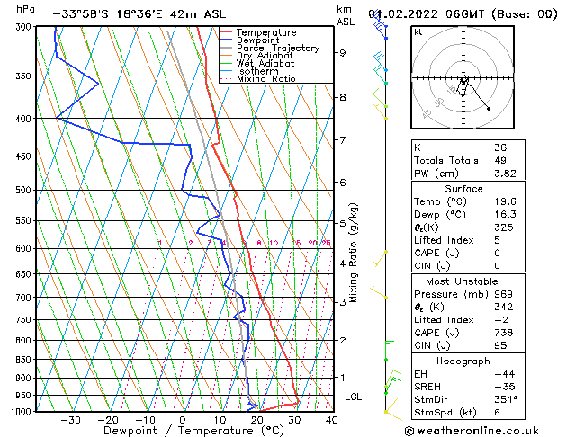Click the weatheronline.co.uk copyright text
566x437 pixels.
coord(472,431)
